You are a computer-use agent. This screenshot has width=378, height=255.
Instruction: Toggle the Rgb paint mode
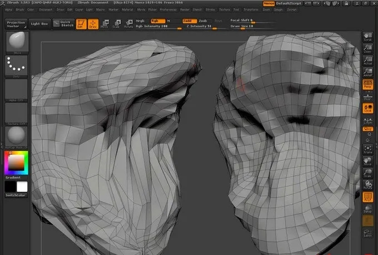(x=157, y=21)
